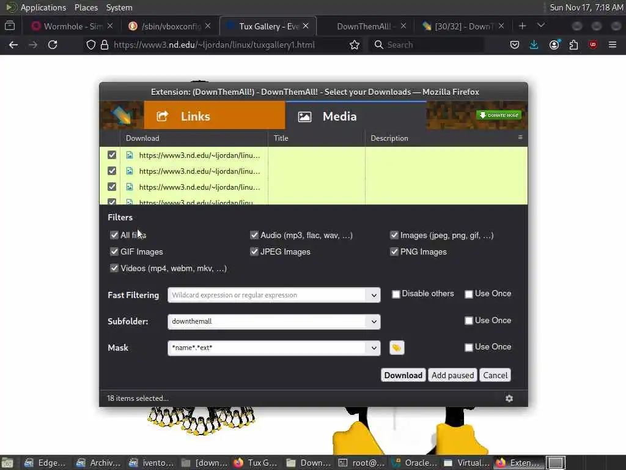Viewport: 626px width, 470px height.
Task: Expand the Subfolder dropdown arrow
Action: click(x=374, y=322)
